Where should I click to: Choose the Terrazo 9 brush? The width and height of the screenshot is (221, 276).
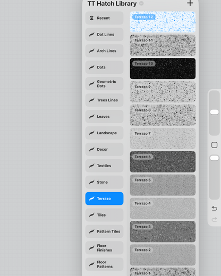pyautogui.click(x=163, y=92)
